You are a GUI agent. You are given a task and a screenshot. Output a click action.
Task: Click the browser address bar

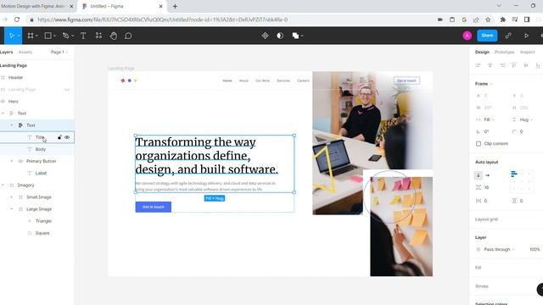click(x=228, y=19)
